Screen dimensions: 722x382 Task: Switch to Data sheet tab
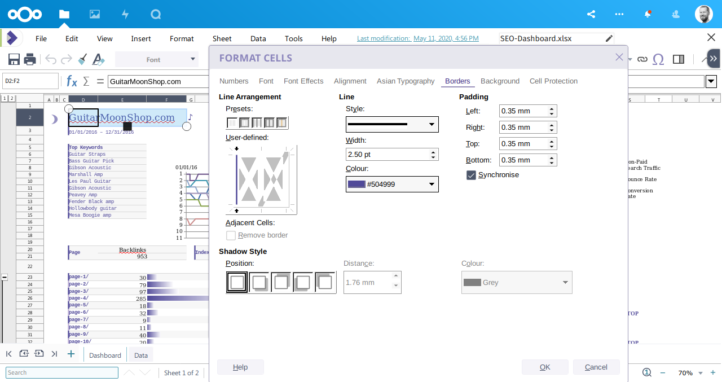point(141,355)
